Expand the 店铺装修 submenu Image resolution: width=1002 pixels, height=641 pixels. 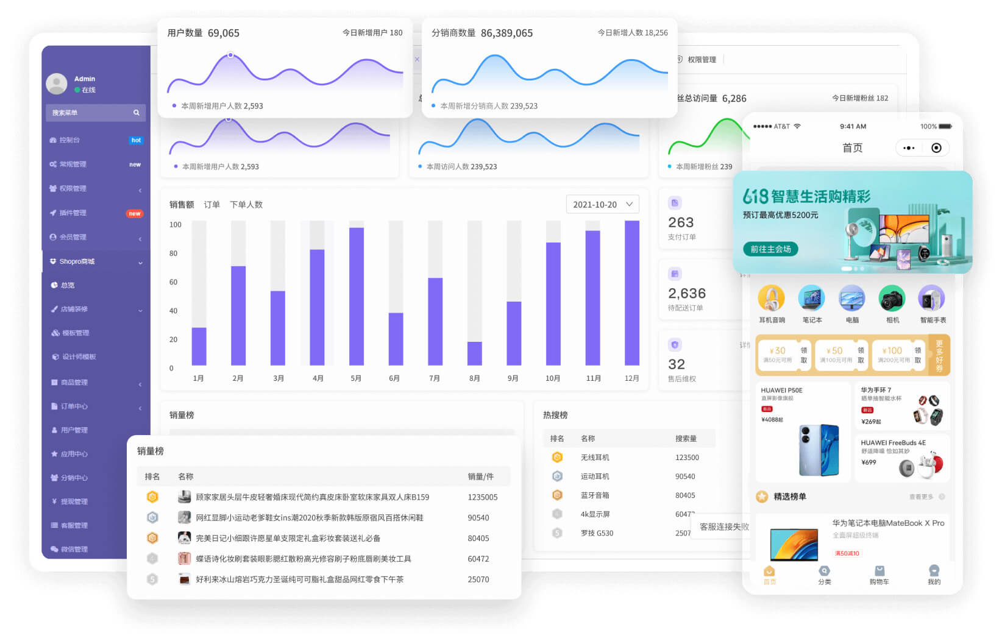[140, 310]
